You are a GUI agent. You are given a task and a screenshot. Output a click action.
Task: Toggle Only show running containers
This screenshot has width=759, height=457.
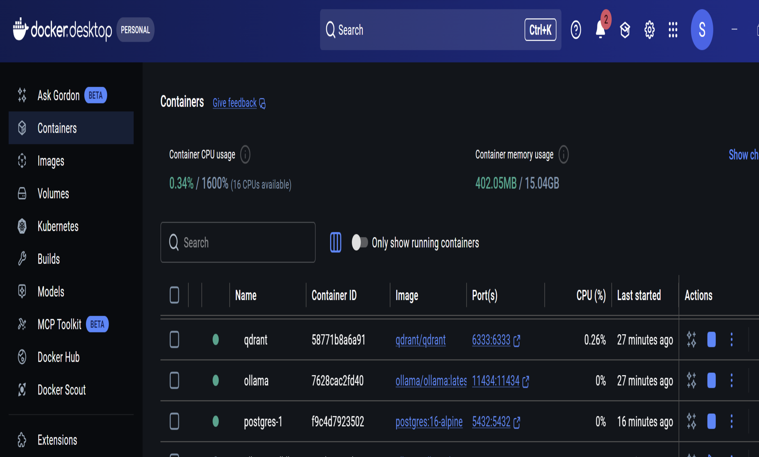pos(359,242)
